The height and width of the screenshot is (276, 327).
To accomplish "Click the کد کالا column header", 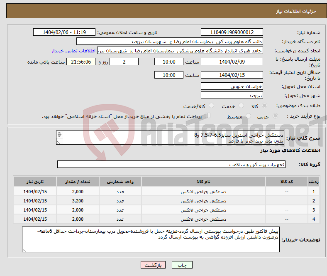I will [x=287, y=182].
